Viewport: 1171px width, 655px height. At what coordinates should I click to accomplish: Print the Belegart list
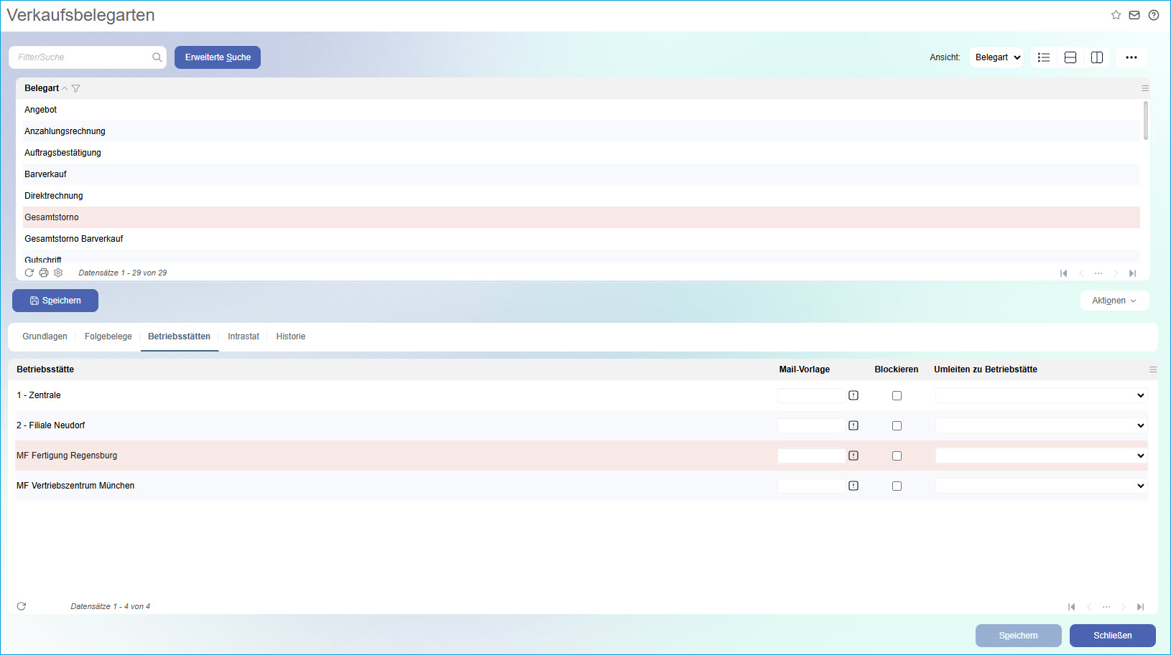tap(44, 273)
